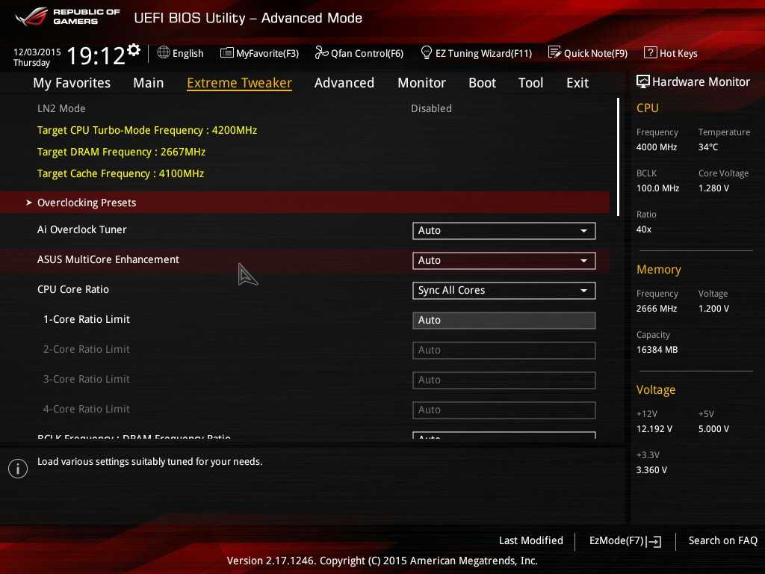
Task: Click the globe language icon
Action: [x=164, y=53]
